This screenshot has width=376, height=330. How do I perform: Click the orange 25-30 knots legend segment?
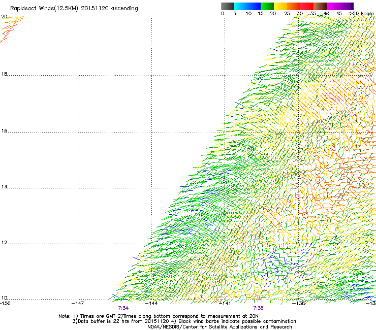[294, 6]
